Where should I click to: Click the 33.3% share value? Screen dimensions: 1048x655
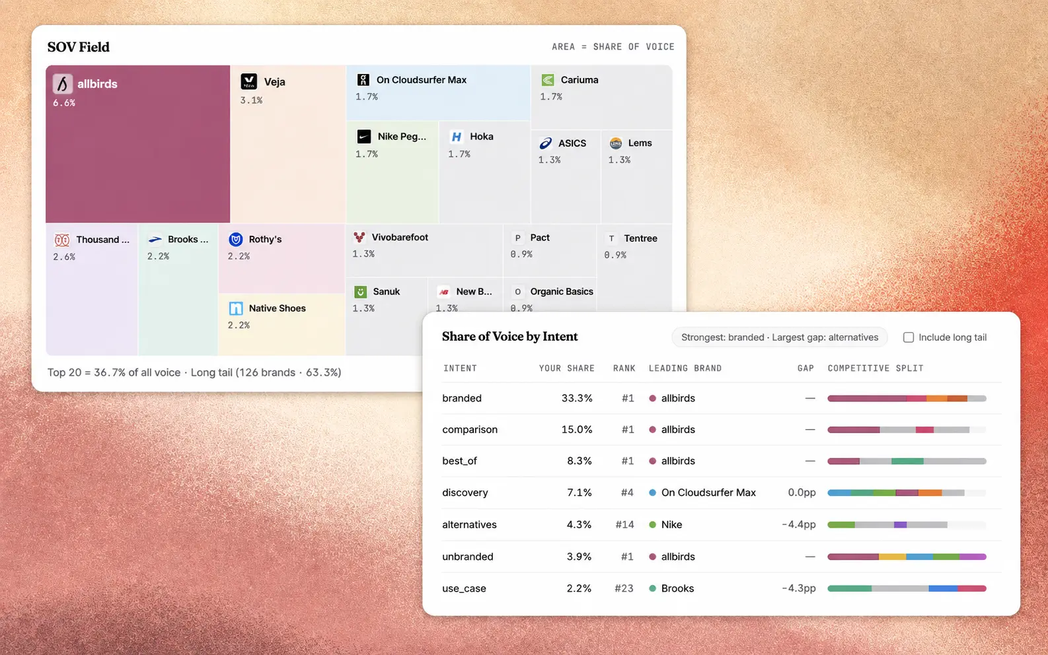[x=577, y=398]
